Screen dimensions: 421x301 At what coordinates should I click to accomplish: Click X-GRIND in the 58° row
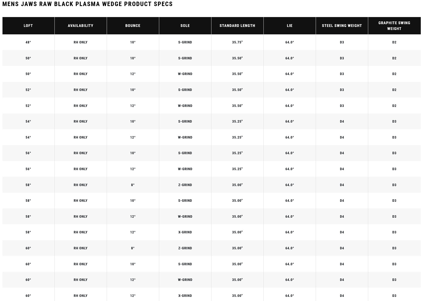point(185,232)
